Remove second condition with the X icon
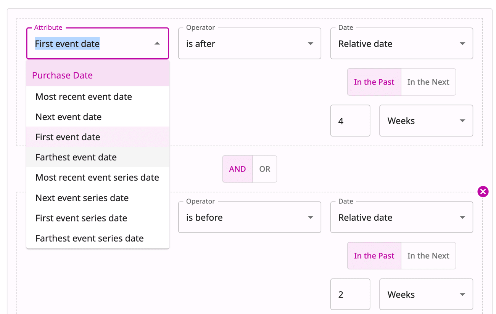The height and width of the screenshot is (314, 496). click(483, 191)
